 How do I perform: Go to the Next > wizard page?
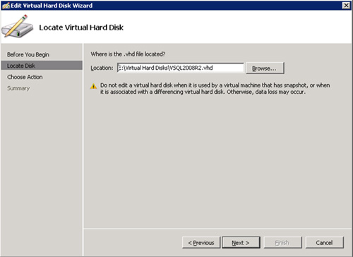[241, 243]
